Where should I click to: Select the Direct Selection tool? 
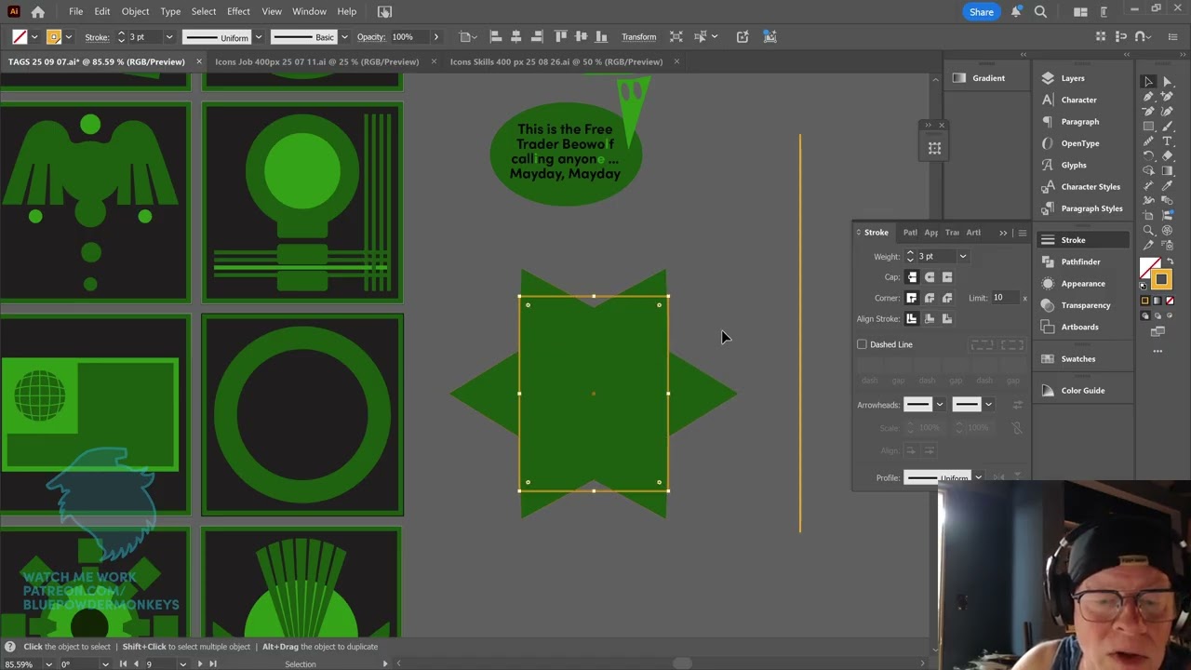(x=1167, y=82)
